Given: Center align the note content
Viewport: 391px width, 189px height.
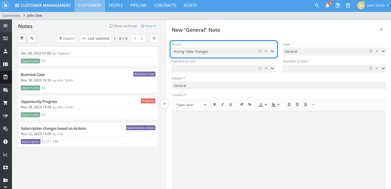Looking at the screenshot, I should click(x=297, y=104).
